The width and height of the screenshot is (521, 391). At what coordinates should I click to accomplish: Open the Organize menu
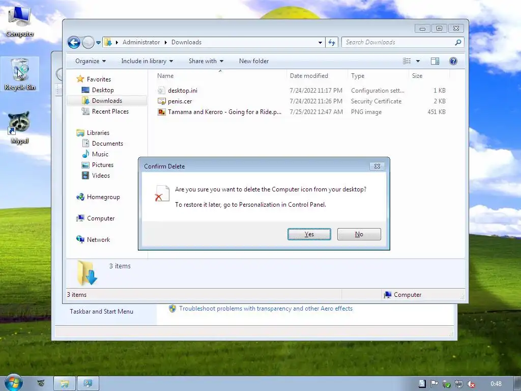click(91, 61)
